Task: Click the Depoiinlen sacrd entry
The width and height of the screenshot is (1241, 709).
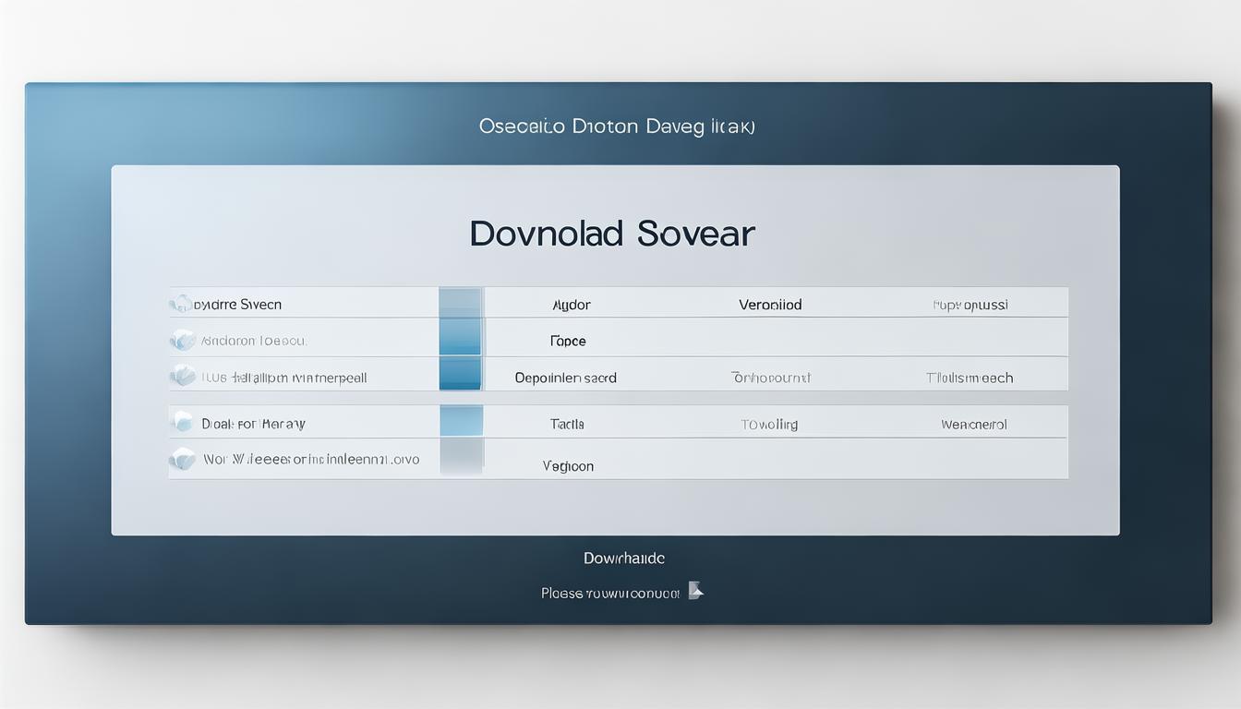Action: (565, 378)
